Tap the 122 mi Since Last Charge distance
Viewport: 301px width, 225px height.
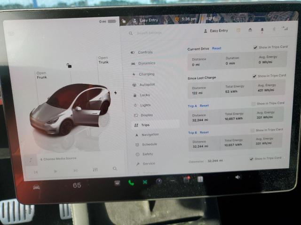(x=197, y=93)
